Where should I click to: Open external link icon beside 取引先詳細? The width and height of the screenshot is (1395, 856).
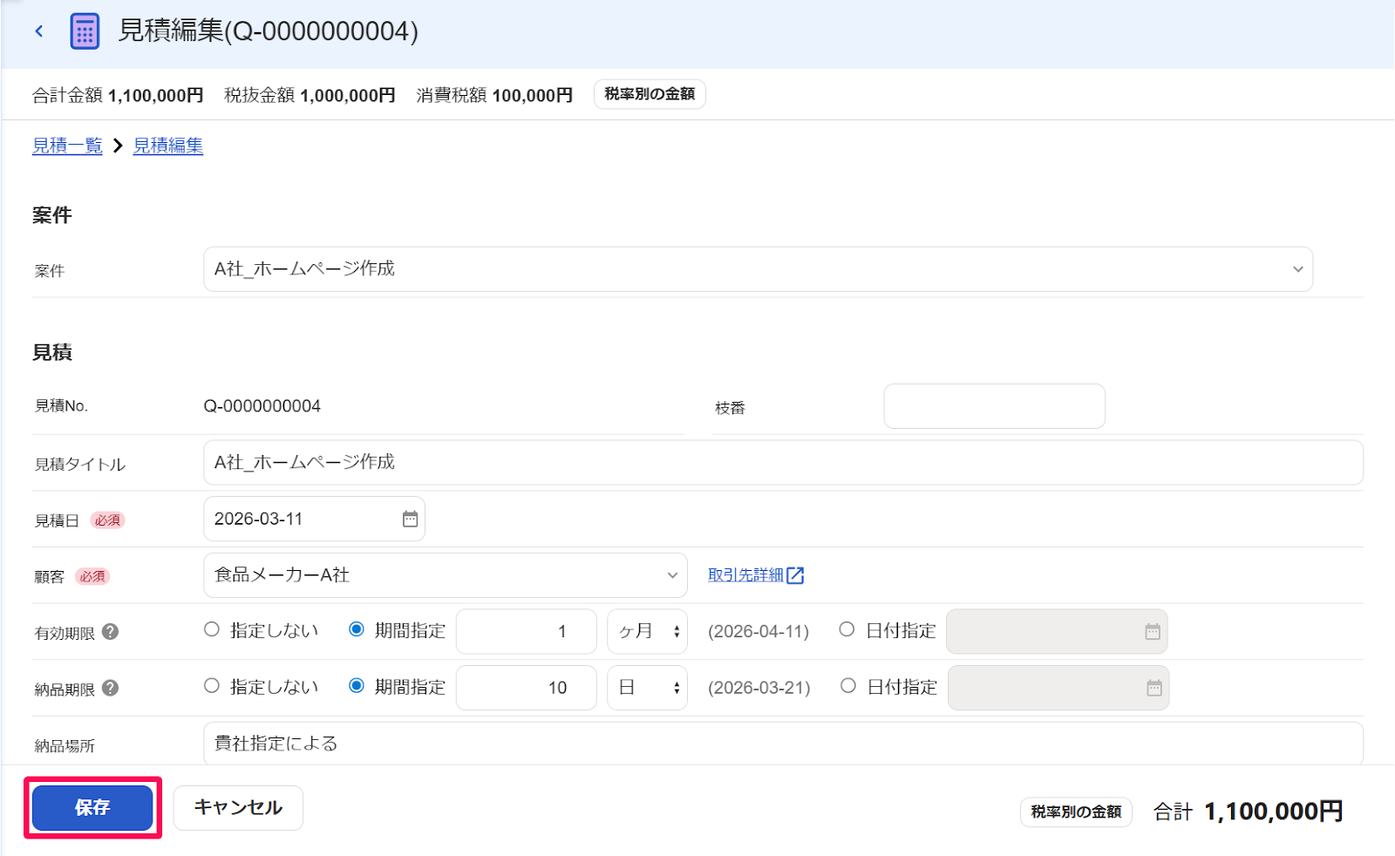[795, 575]
